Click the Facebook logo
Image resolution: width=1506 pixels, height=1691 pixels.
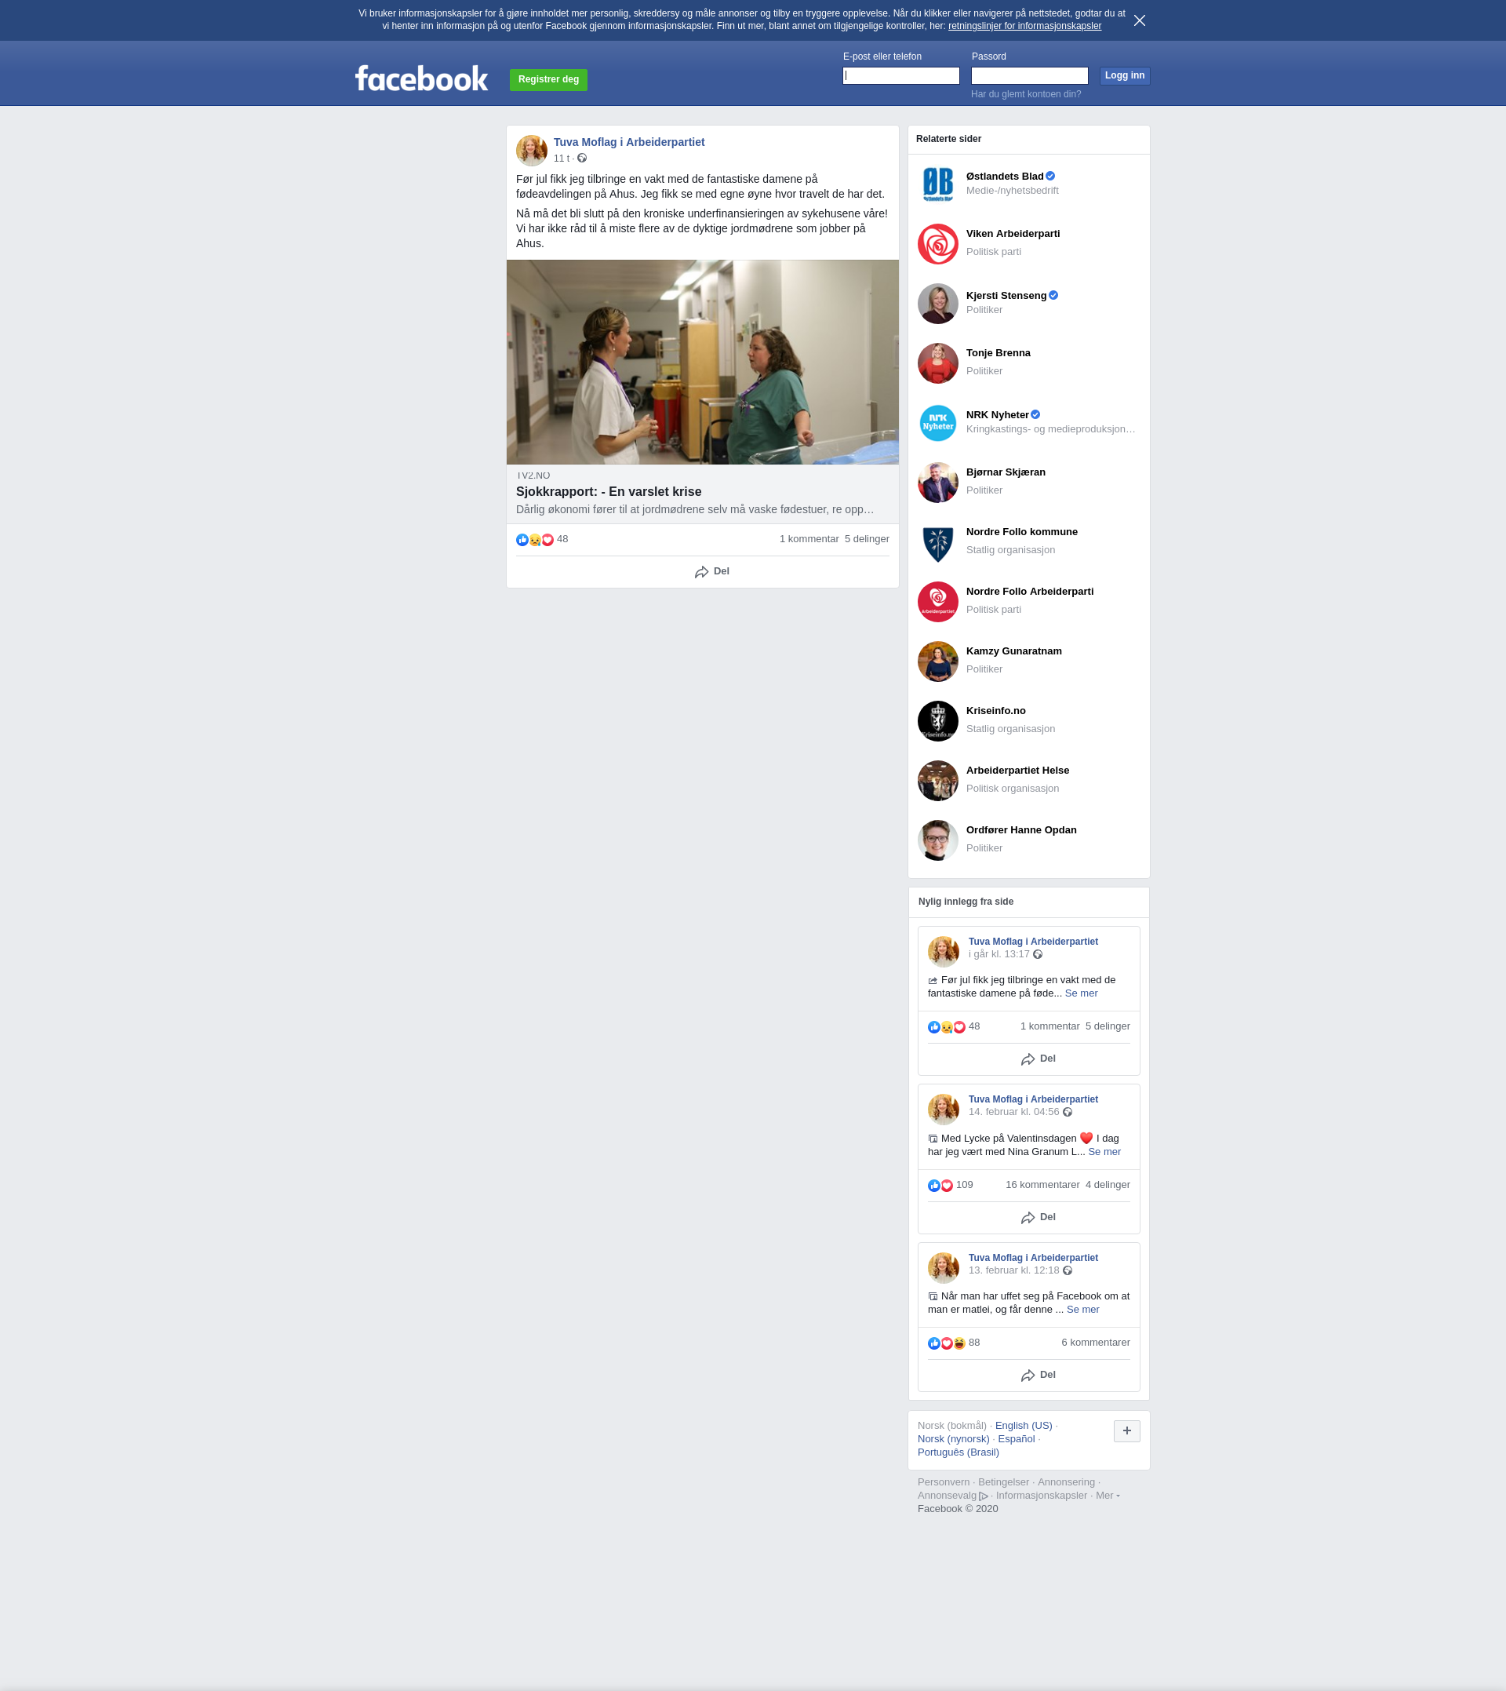[x=421, y=78]
